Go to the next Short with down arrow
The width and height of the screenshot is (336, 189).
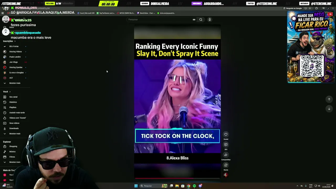coord(329,109)
